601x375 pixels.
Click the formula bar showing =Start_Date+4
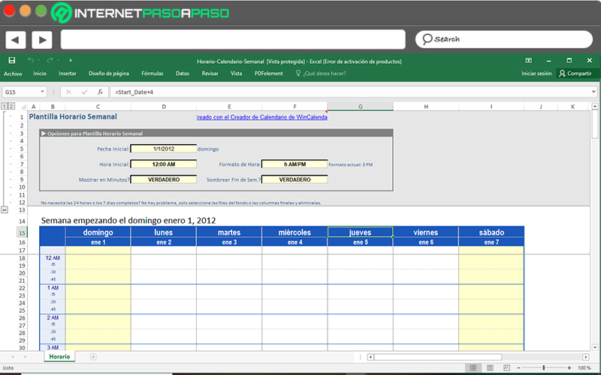pos(350,91)
